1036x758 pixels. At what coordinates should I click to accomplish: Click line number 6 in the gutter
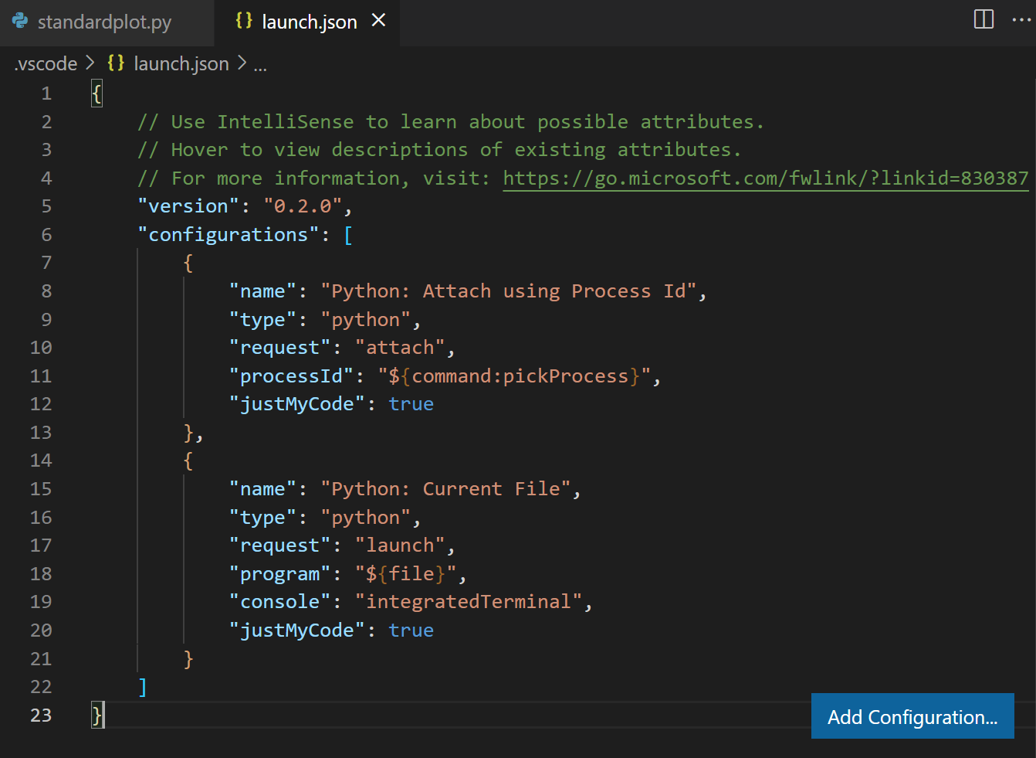46,235
